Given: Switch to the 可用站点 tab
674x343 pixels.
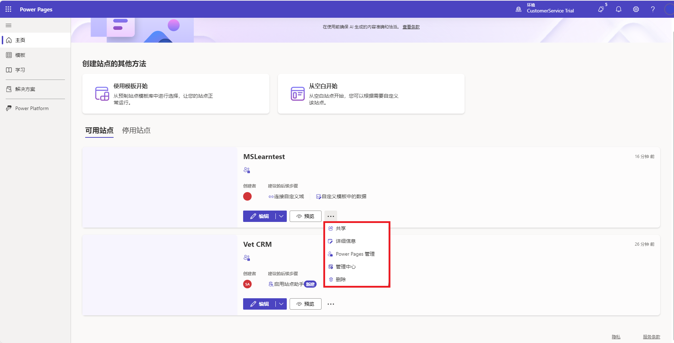Looking at the screenshot, I should point(99,131).
